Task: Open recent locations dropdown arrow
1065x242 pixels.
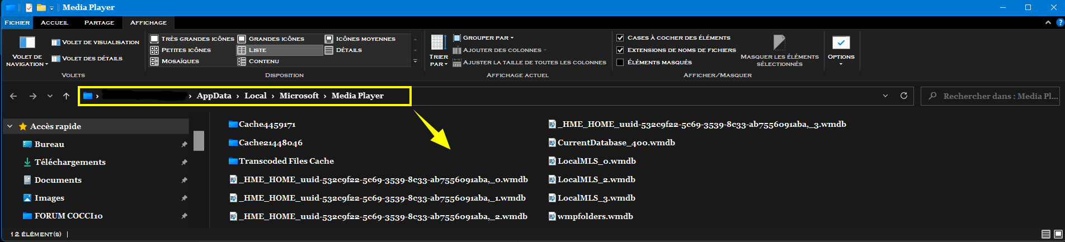Action: [50, 96]
